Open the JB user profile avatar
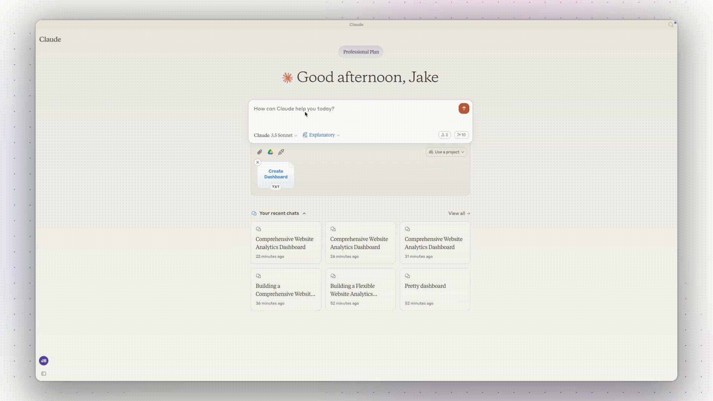Image resolution: width=713 pixels, height=401 pixels. click(43, 361)
